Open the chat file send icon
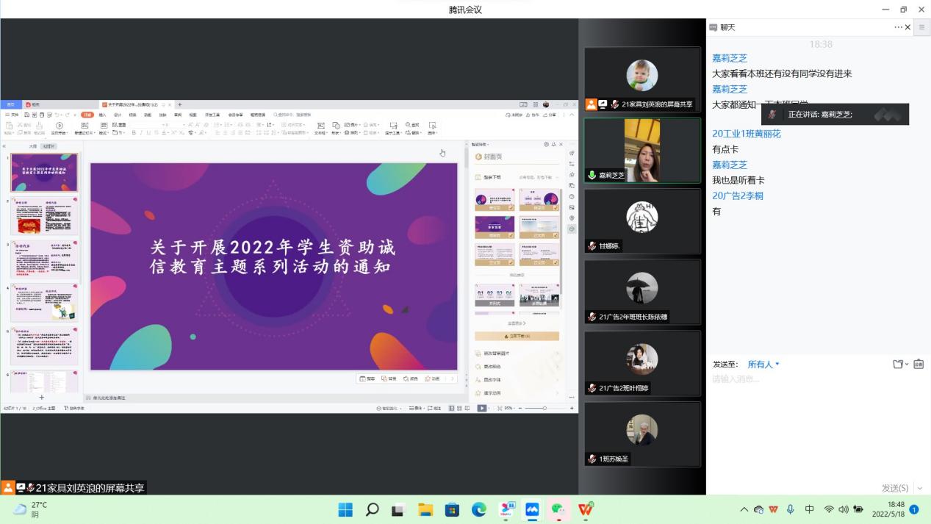This screenshot has width=931, height=524. pos(899,365)
